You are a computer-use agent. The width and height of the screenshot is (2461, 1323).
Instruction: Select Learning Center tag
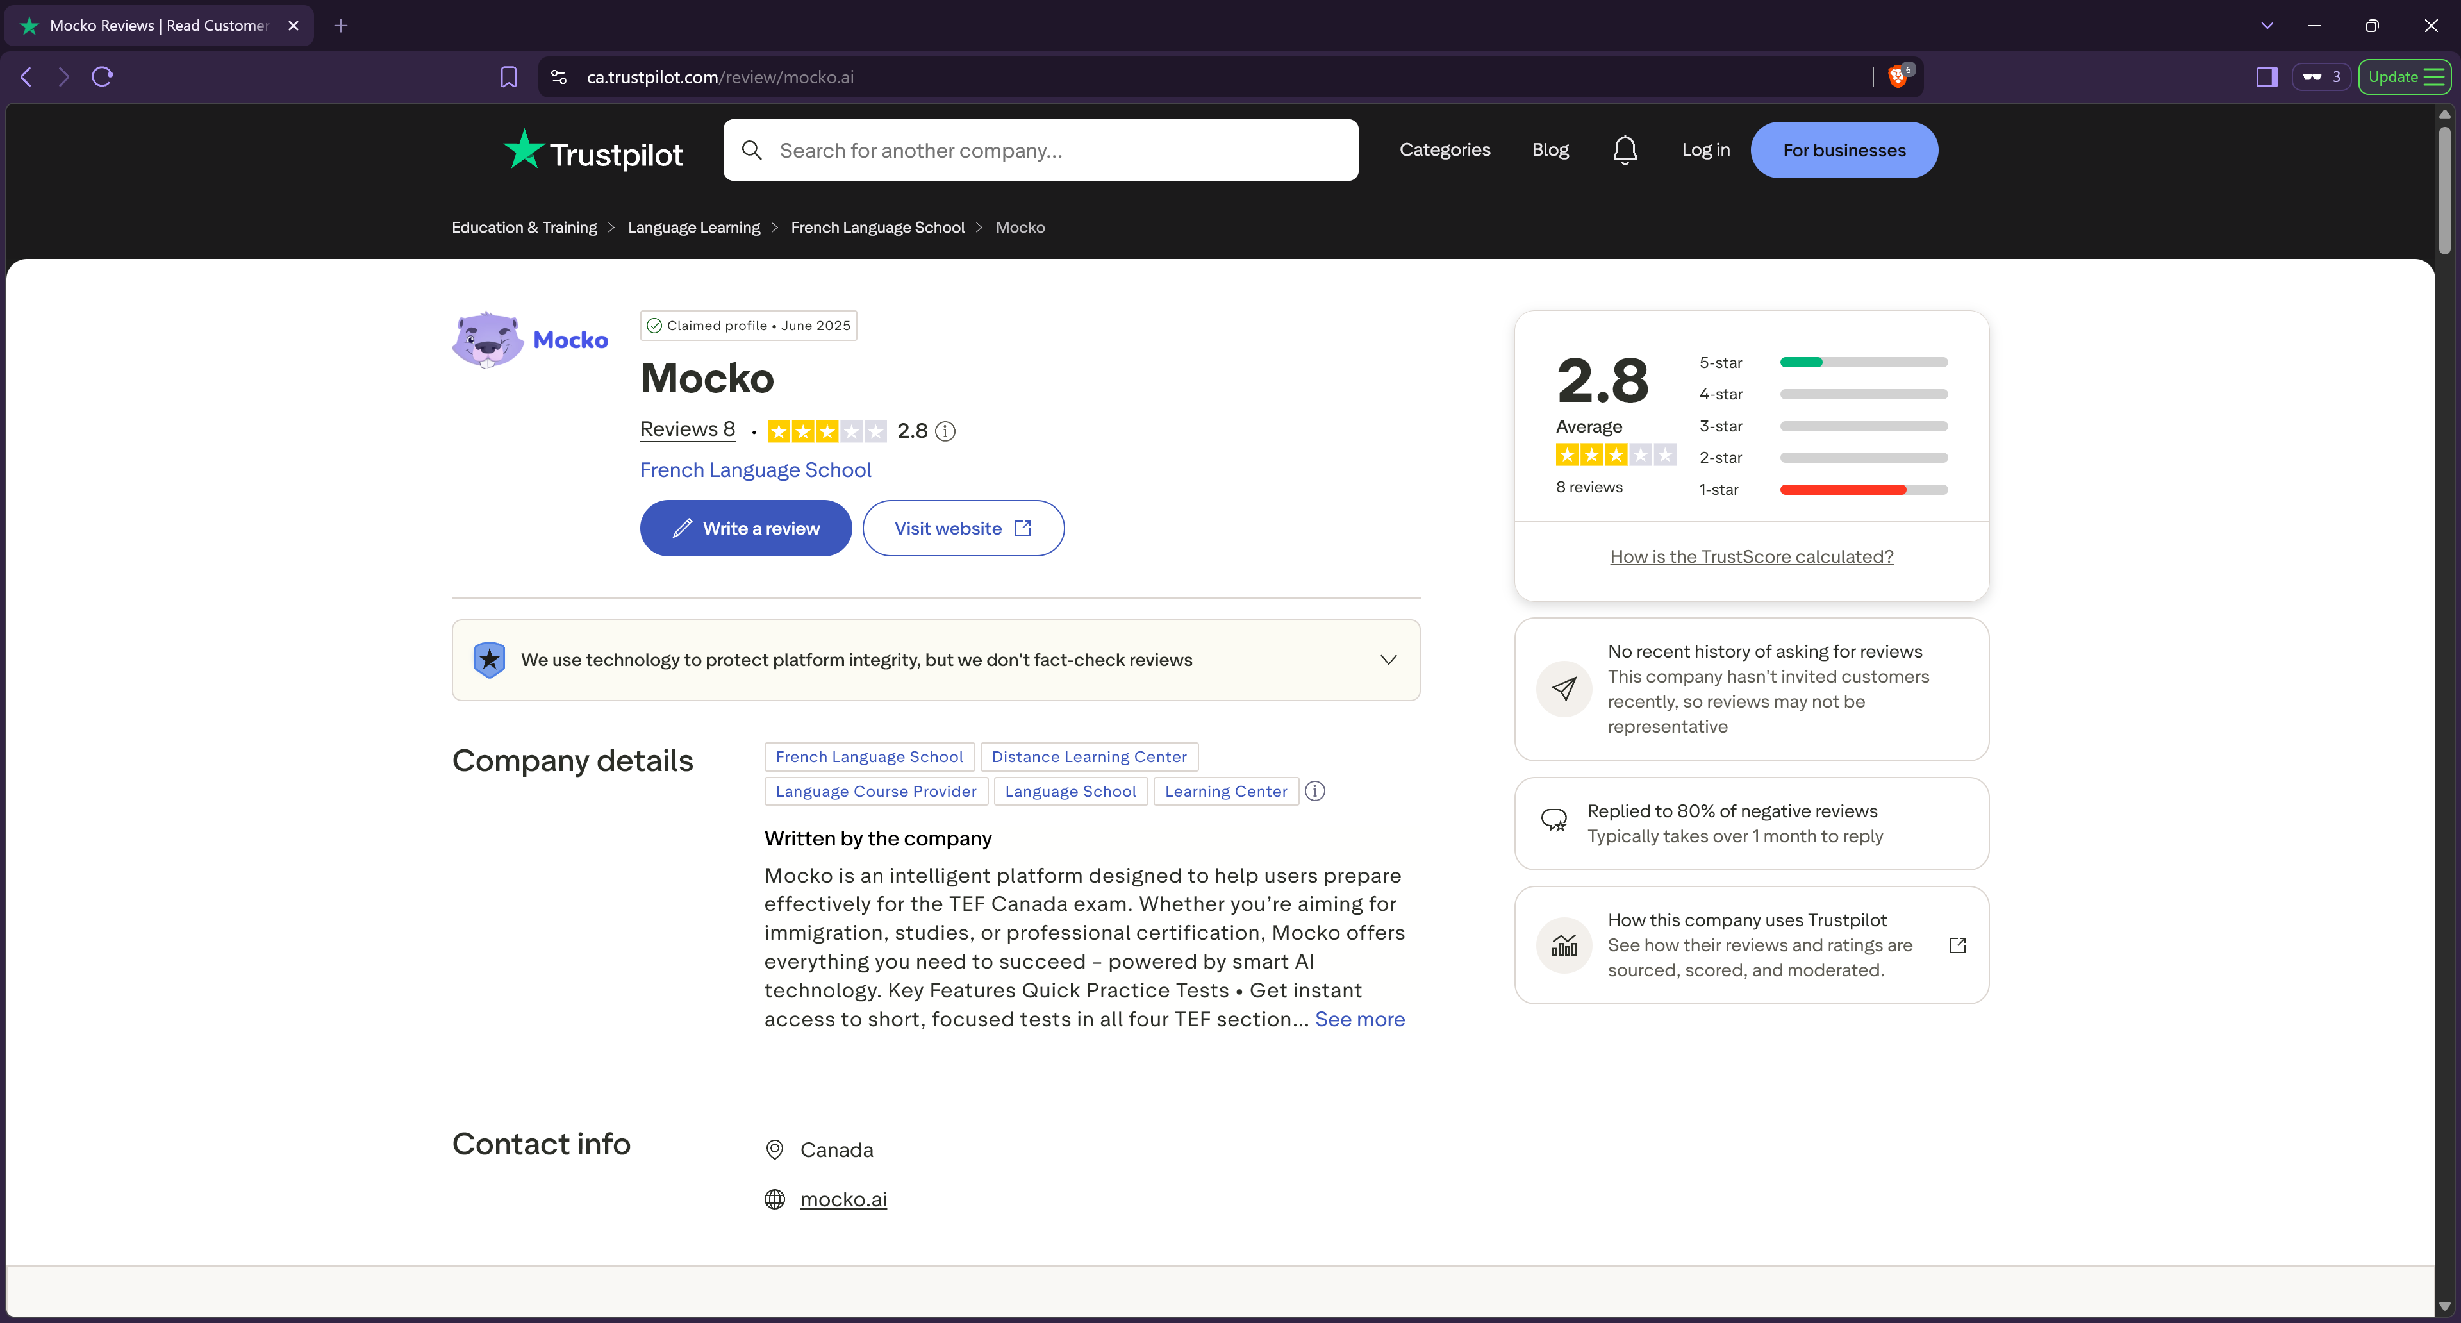pyautogui.click(x=1226, y=791)
